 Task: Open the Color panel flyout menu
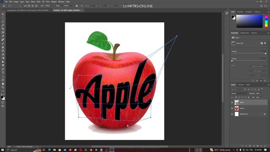point(268,12)
